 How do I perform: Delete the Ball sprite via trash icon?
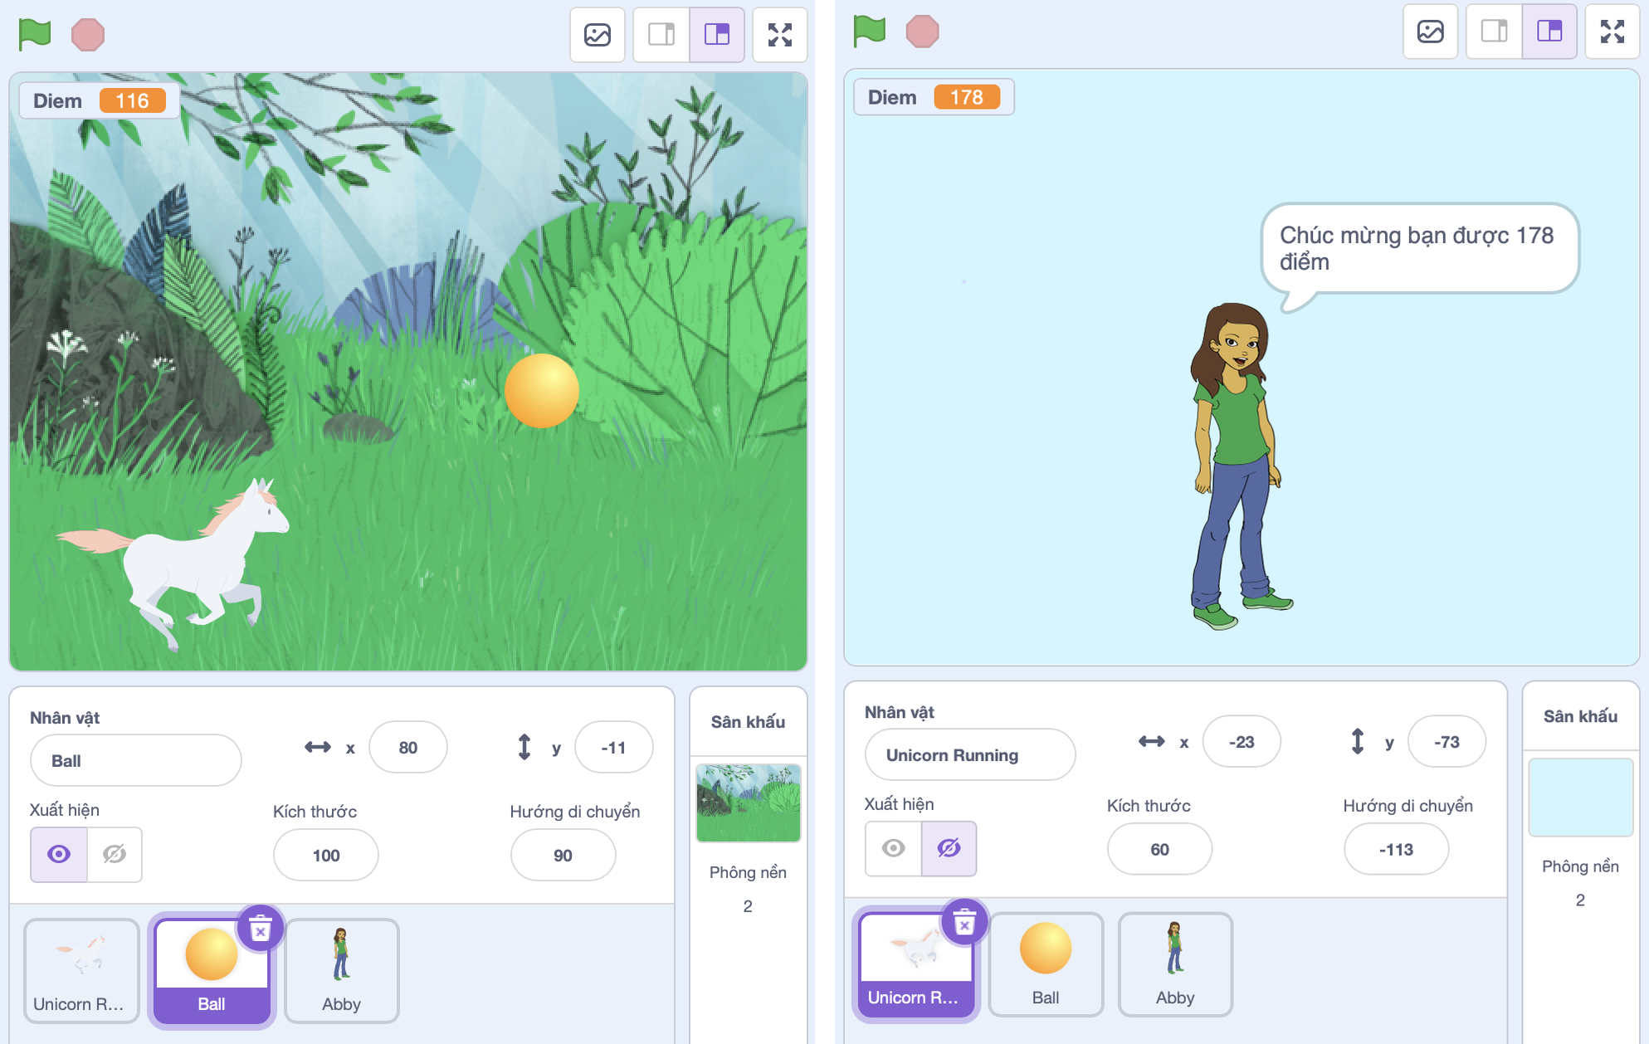click(x=261, y=928)
